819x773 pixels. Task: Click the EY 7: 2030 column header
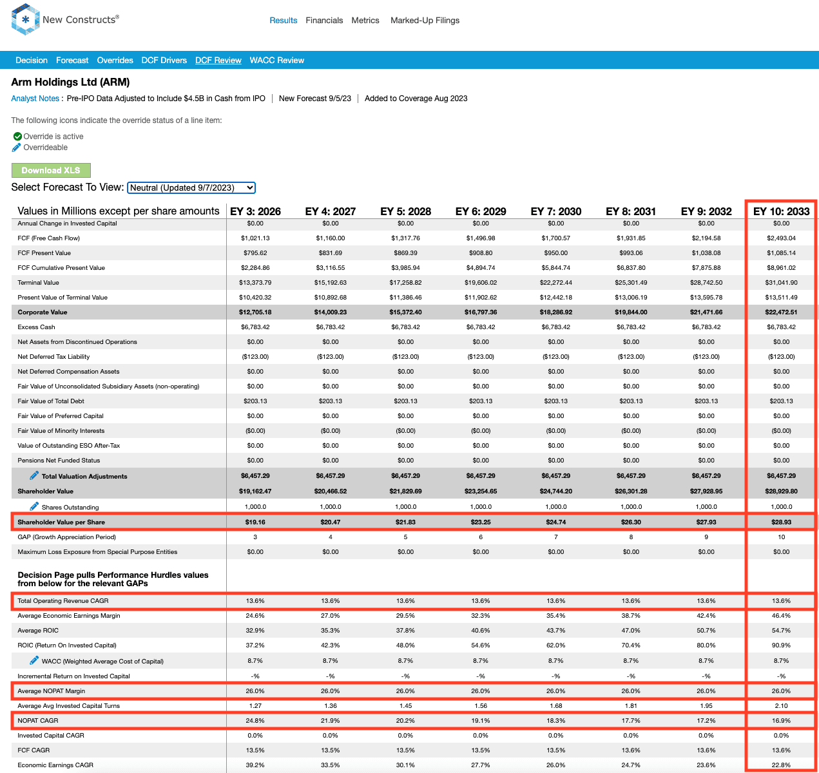pos(556,211)
